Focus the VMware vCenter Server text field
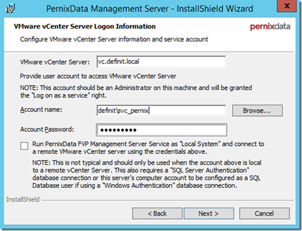The width and height of the screenshot is (302, 231). (162, 62)
